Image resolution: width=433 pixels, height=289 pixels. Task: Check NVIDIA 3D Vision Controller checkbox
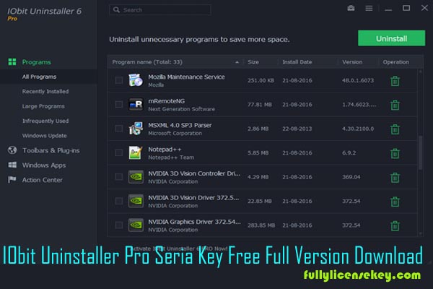pos(119,177)
